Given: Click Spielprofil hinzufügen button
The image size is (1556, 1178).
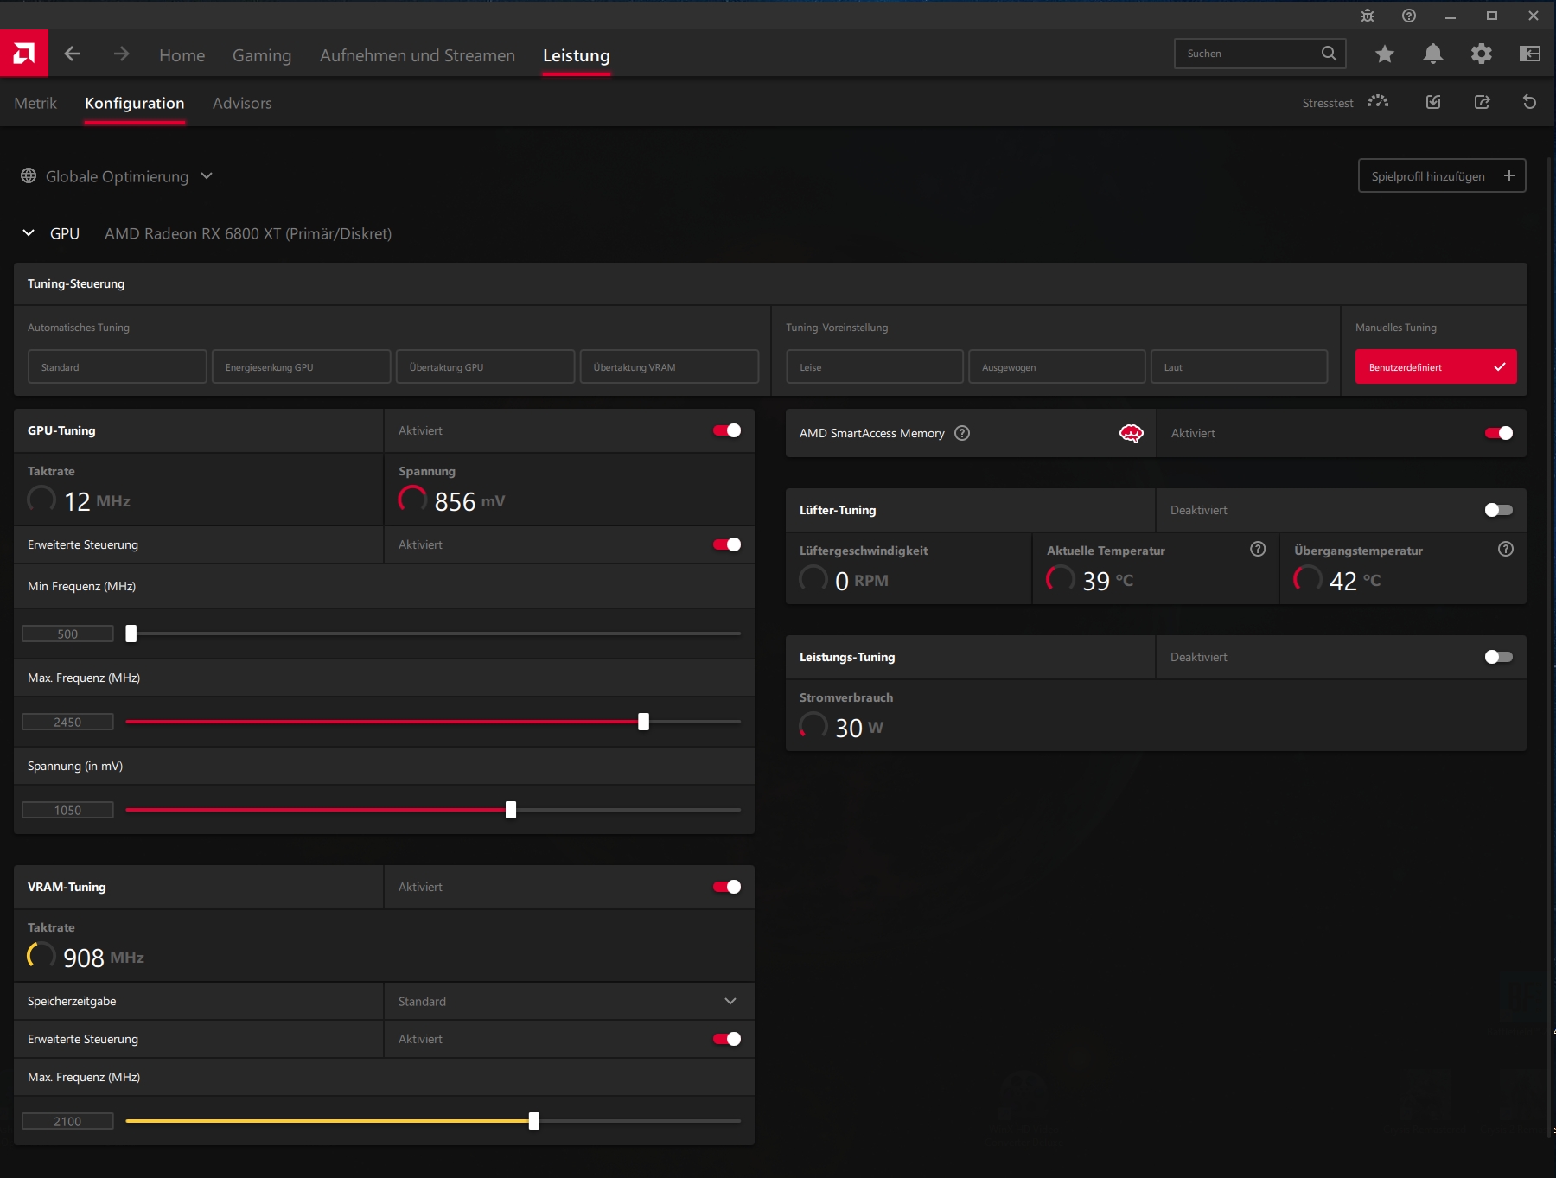Looking at the screenshot, I should tap(1442, 175).
